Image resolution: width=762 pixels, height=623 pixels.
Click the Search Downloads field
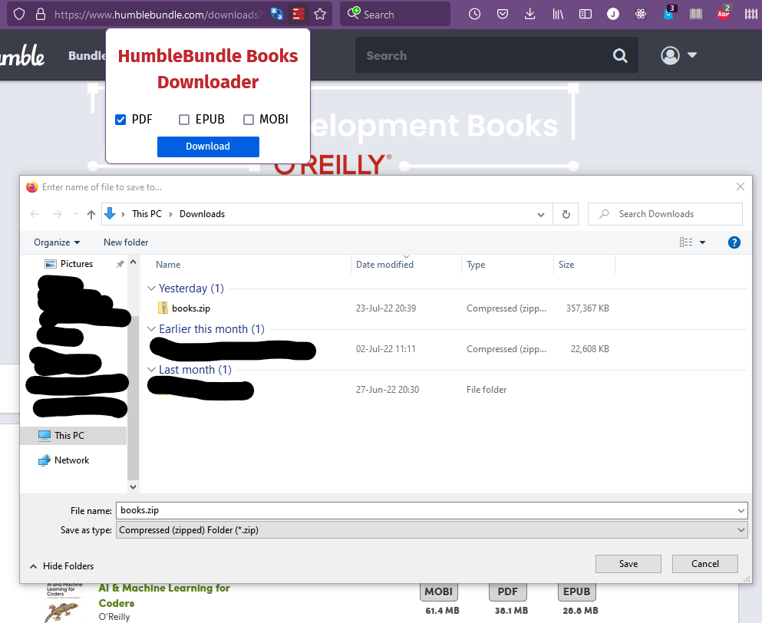[665, 214]
